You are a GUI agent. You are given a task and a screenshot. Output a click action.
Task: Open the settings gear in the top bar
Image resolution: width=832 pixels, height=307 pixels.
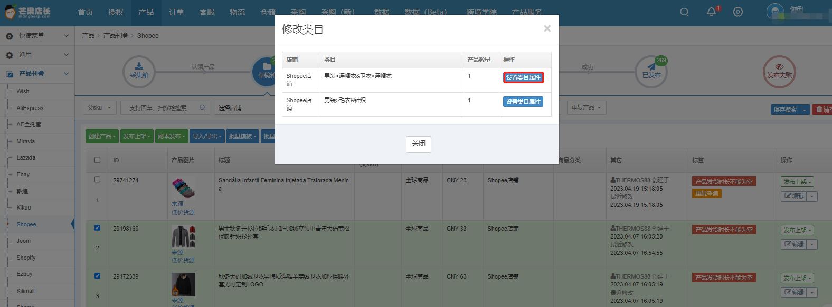point(738,12)
